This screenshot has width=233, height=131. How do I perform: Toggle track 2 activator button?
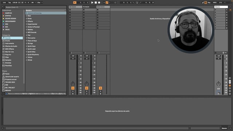[87, 88]
